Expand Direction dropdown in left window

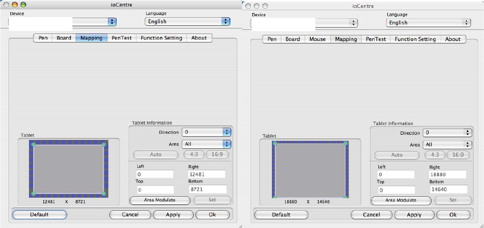click(x=206, y=132)
